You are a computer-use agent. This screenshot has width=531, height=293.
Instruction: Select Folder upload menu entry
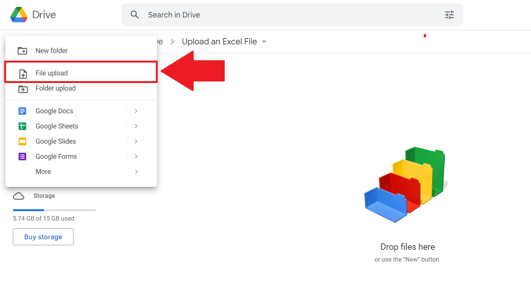(x=81, y=88)
